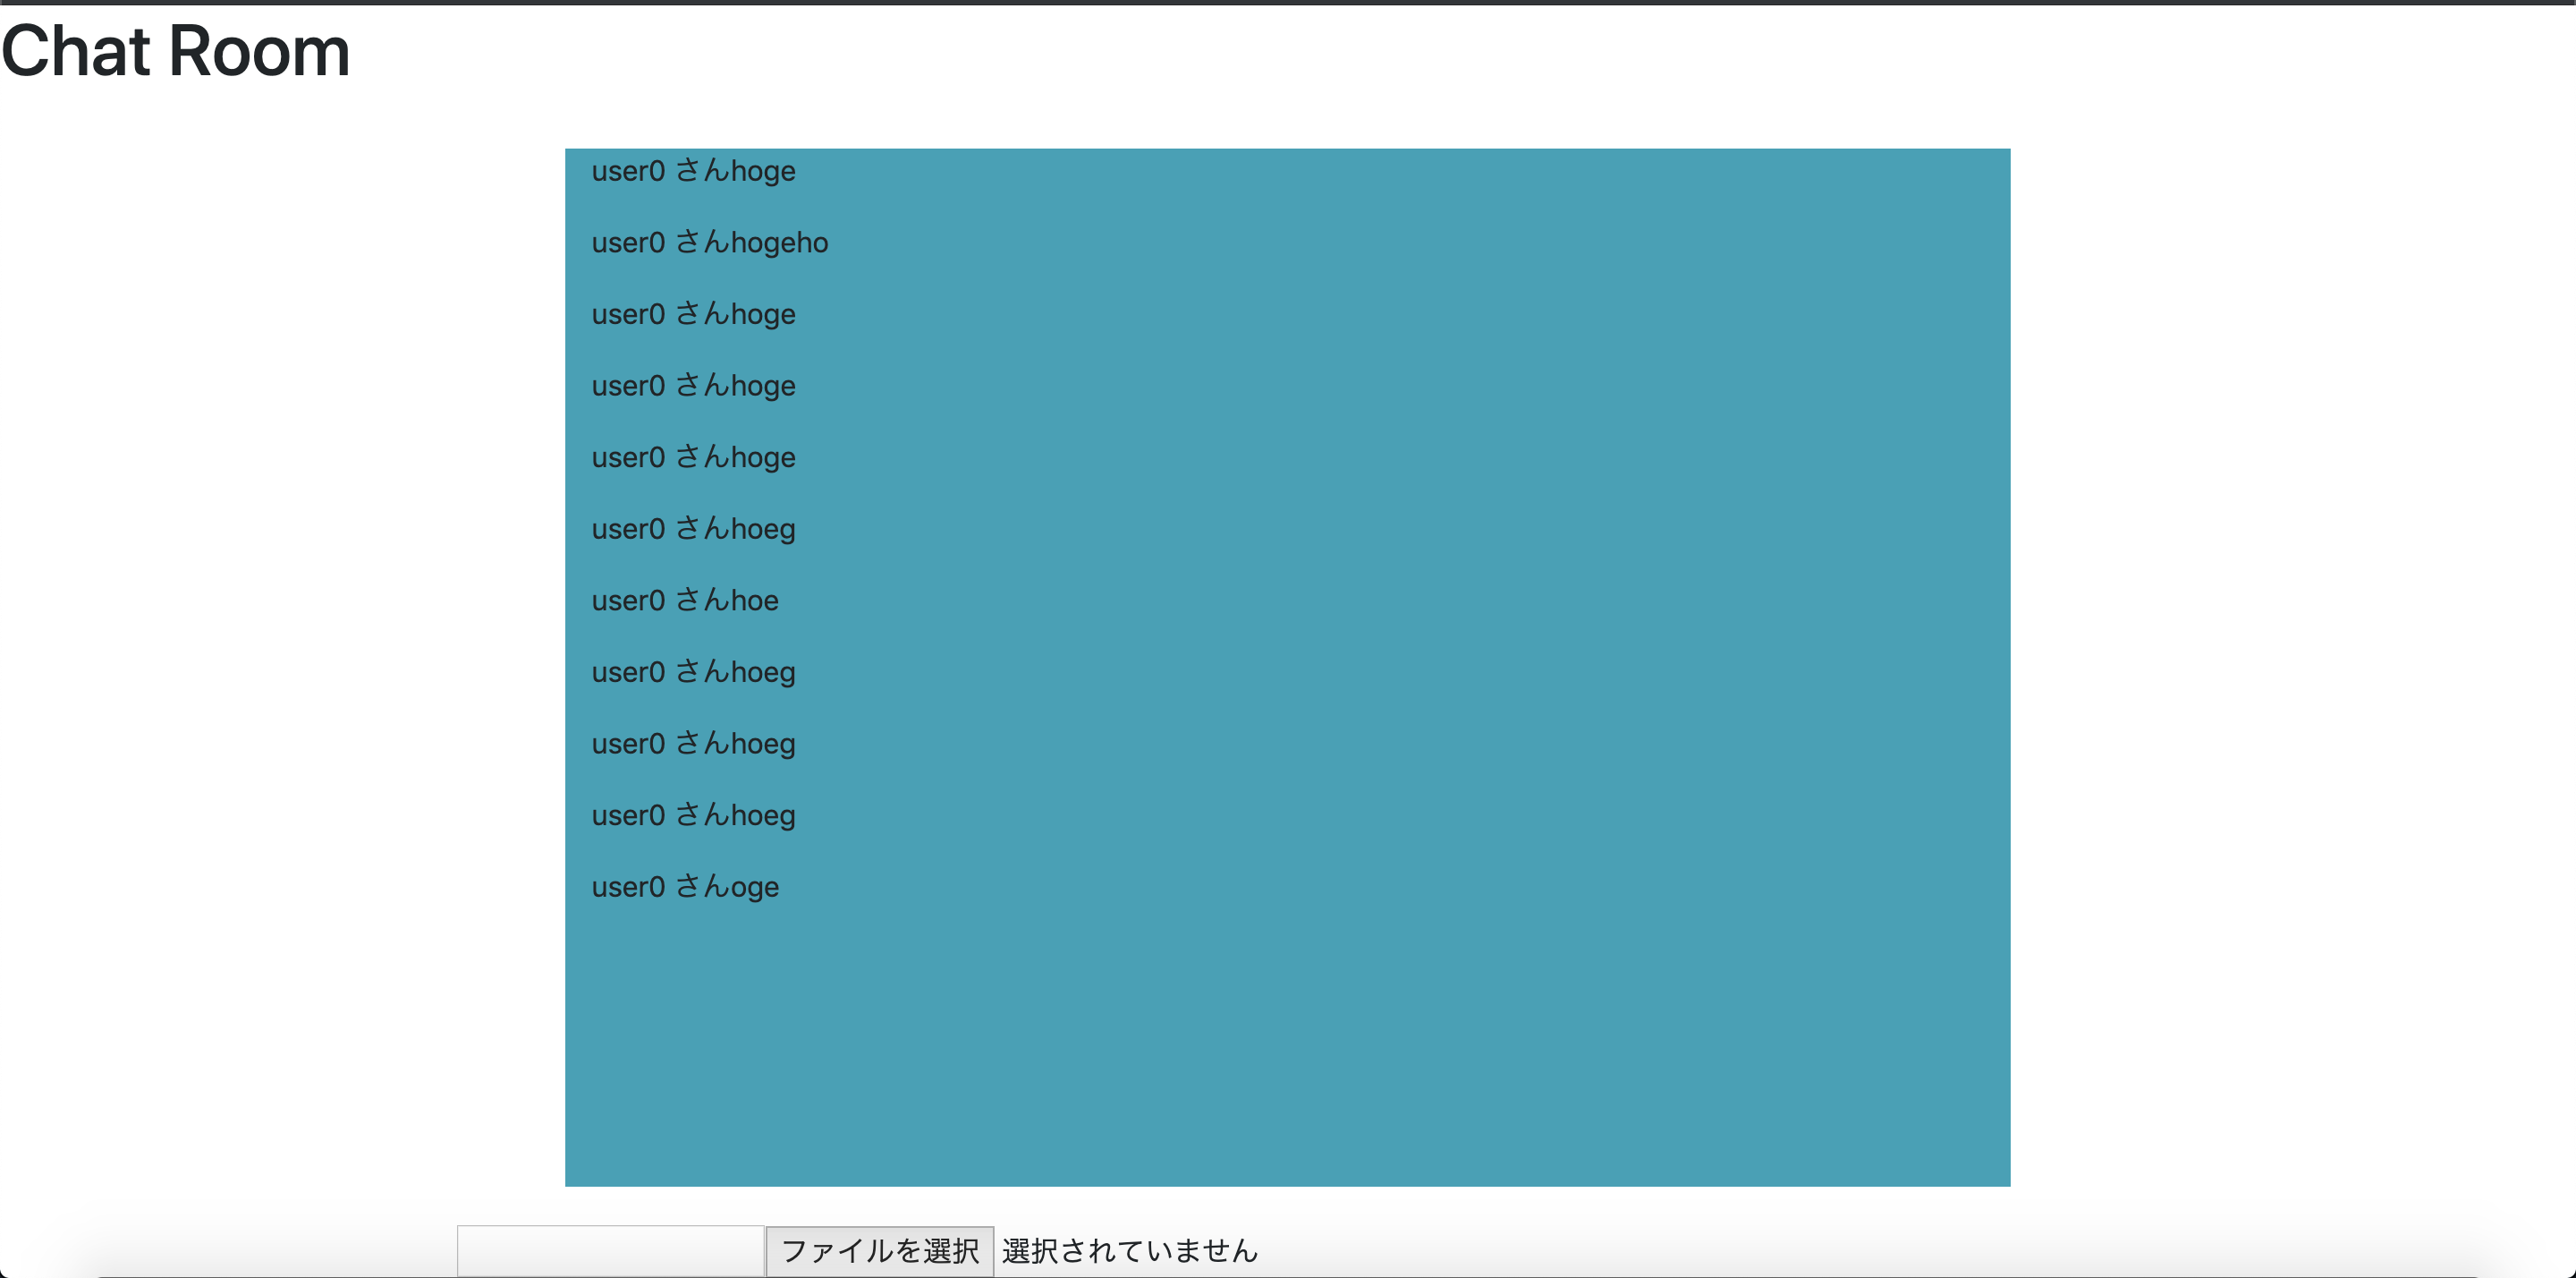Screen dimensions: 2576x1278
Task: Click the third hoge message from top
Action: pos(693,387)
